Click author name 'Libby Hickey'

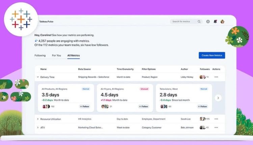coord(187,77)
